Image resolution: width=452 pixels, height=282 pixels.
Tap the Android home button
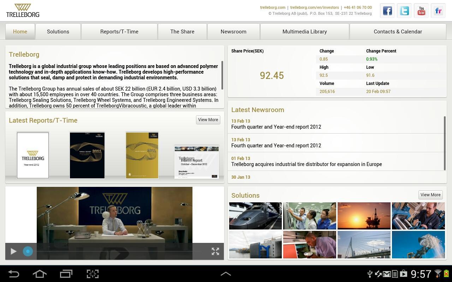(40, 274)
